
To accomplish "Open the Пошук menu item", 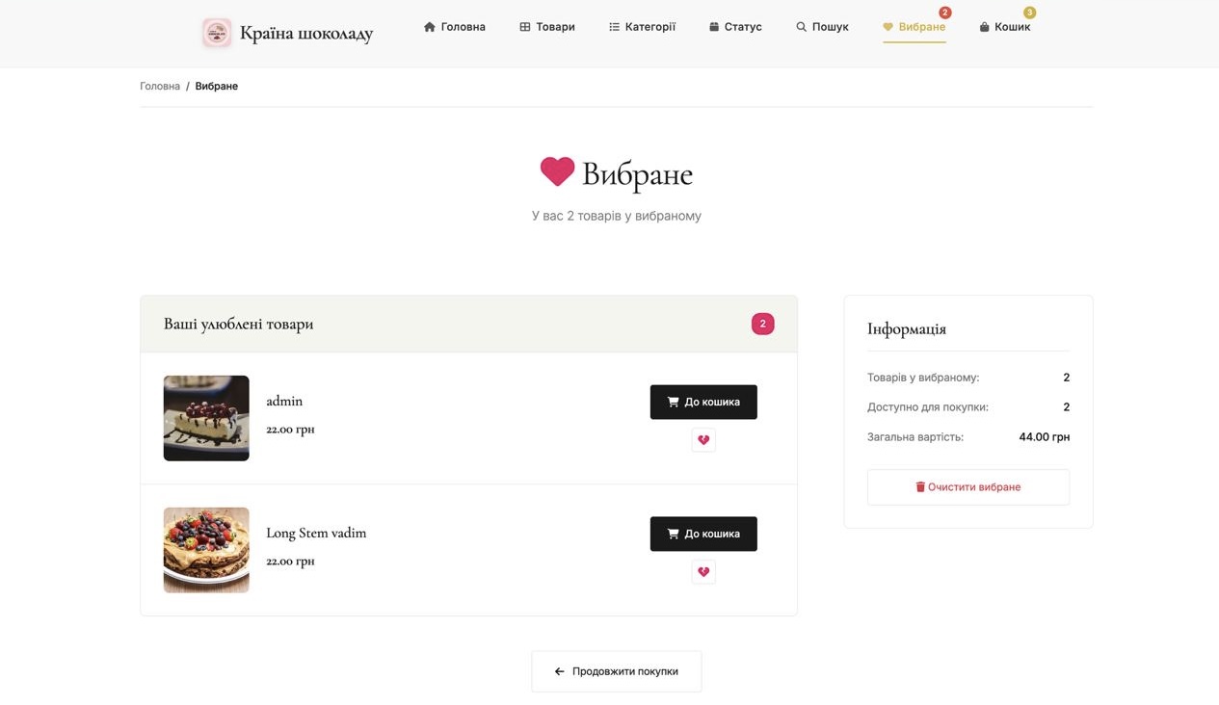I will coord(822,27).
